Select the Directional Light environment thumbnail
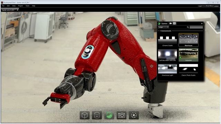221x124 pixels. point(167,70)
